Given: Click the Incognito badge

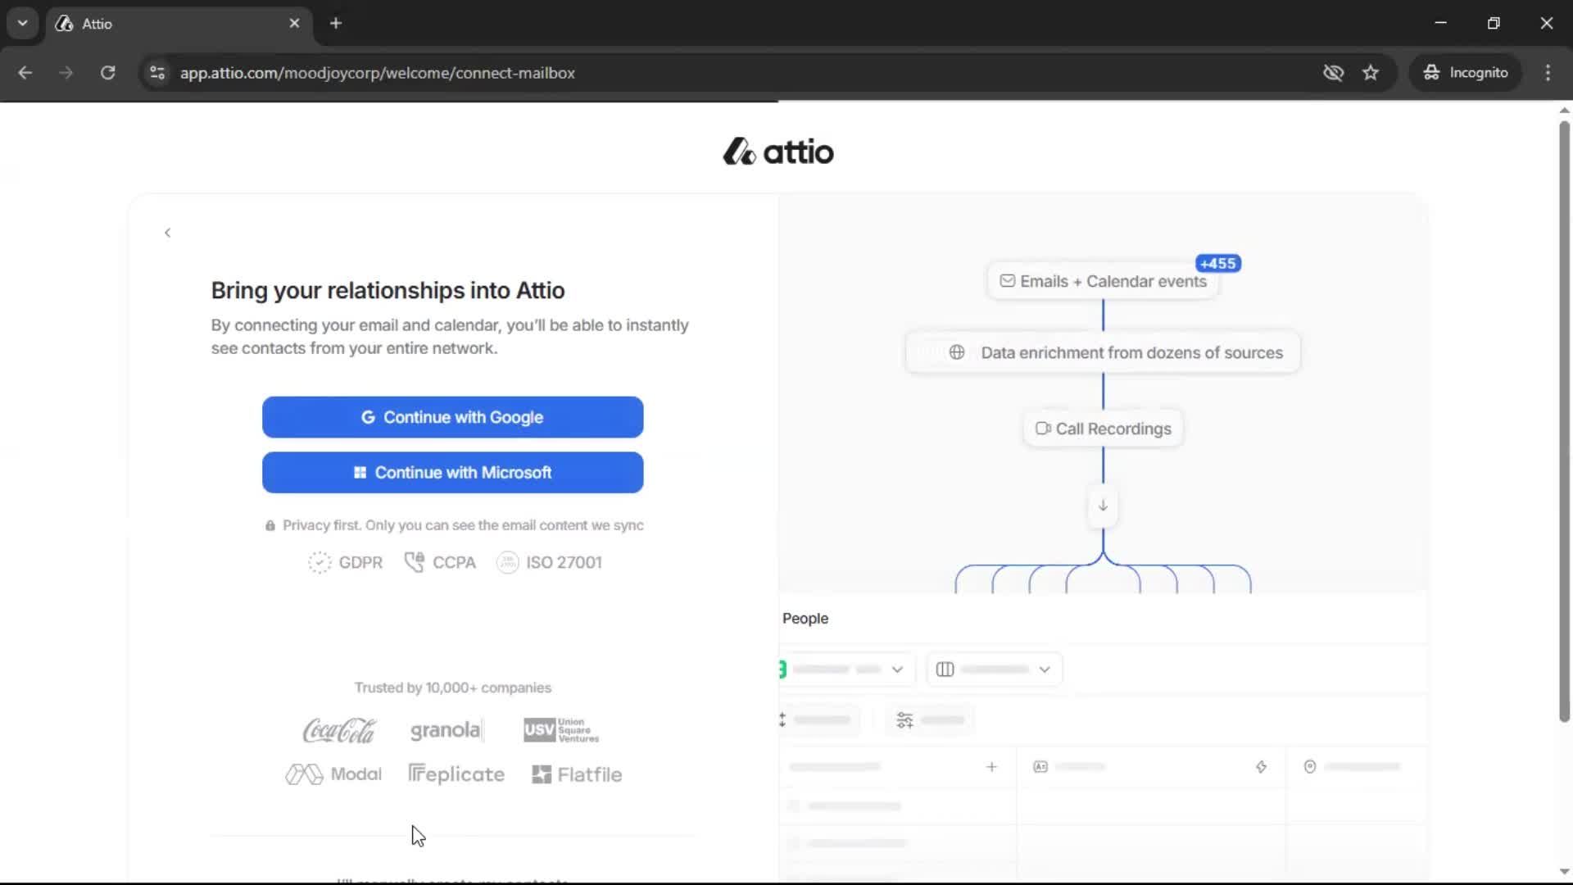Looking at the screenshot, I should (x=1466, y=73).
